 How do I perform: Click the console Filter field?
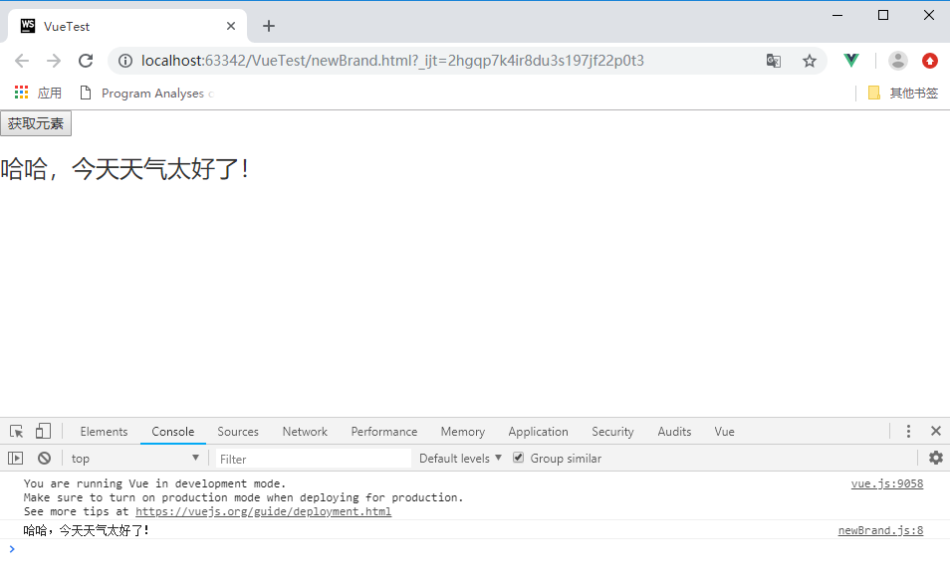coord(314,459)
